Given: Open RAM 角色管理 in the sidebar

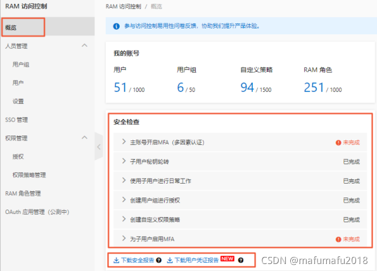Looking at the screenshot, I should pos(23,193).
